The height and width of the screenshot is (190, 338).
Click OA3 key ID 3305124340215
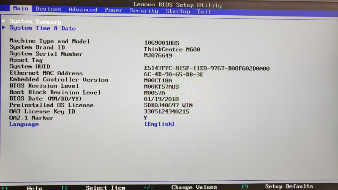point(166,111)
